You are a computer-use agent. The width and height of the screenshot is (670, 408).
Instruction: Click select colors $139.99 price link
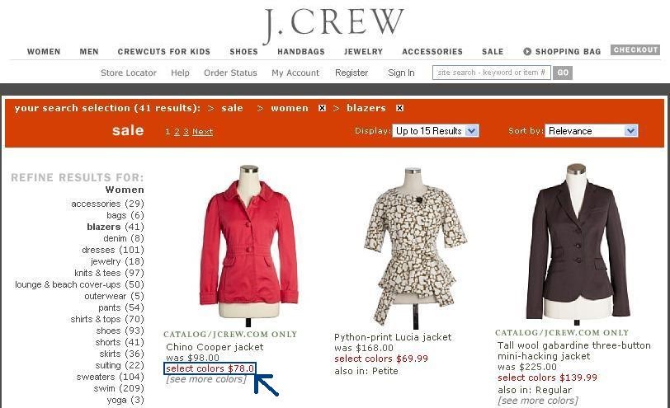pos(547,378)
